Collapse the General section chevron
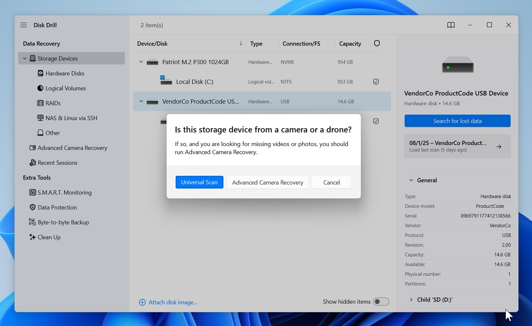 point(411,180)
